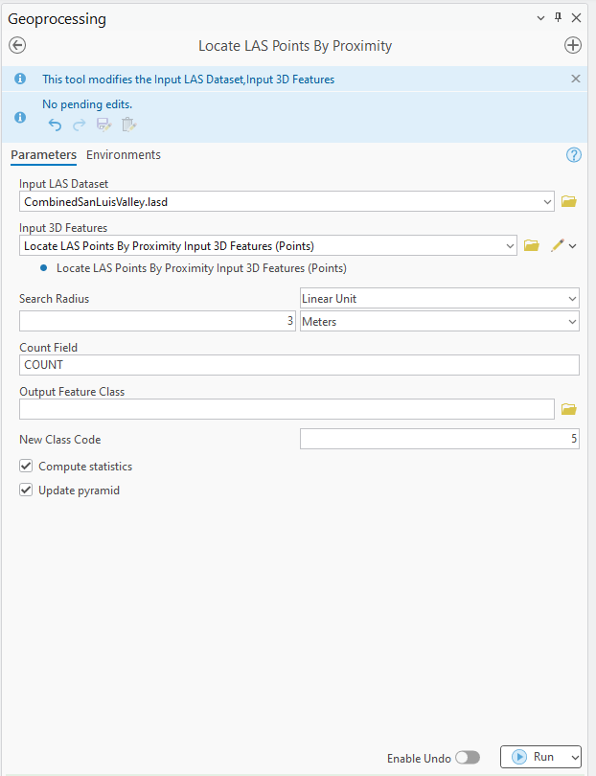This screenshot has width=596, height=776.
Task: Disable the Update pyramid option
Action: click(25, 490)
